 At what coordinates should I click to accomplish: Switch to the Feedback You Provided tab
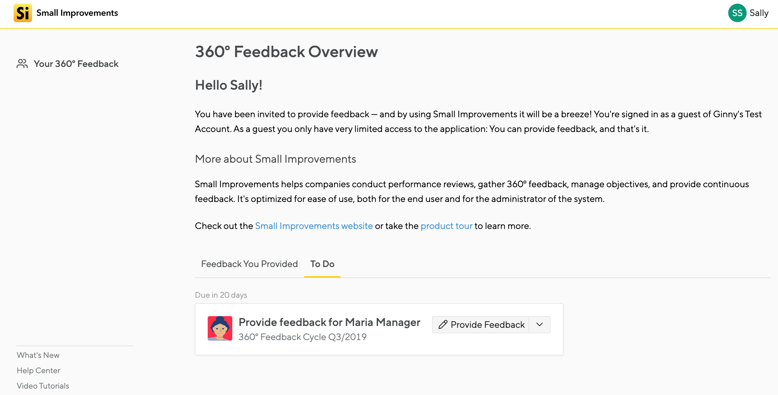coord(250,264)
